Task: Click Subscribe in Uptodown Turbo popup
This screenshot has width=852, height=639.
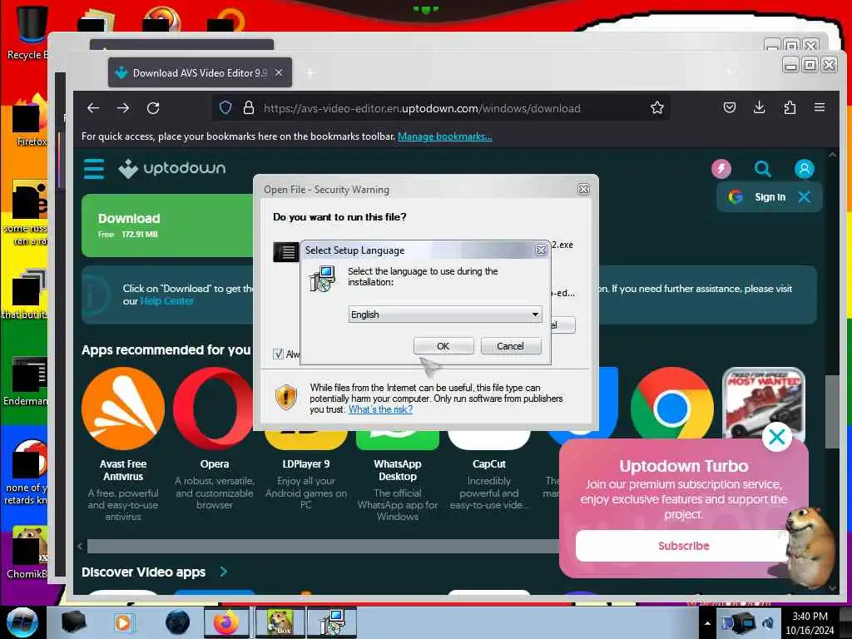Action: click(684, 546)
